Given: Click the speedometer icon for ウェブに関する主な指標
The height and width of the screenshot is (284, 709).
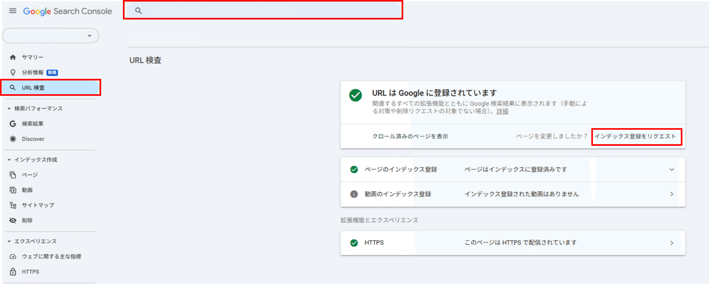Looking at the screenshot, I should tap(13, 256).
